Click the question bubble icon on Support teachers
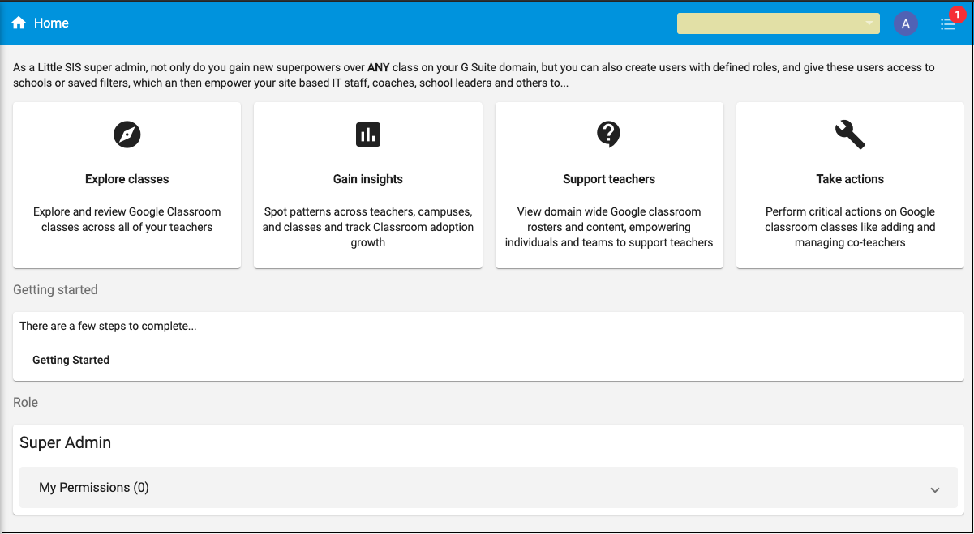 [x=608, y=134]
